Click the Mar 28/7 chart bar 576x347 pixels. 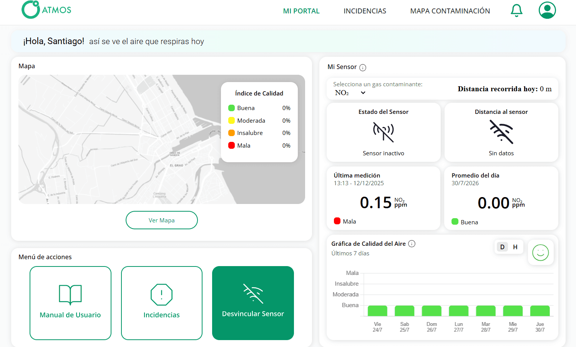[x=486, y=311]
